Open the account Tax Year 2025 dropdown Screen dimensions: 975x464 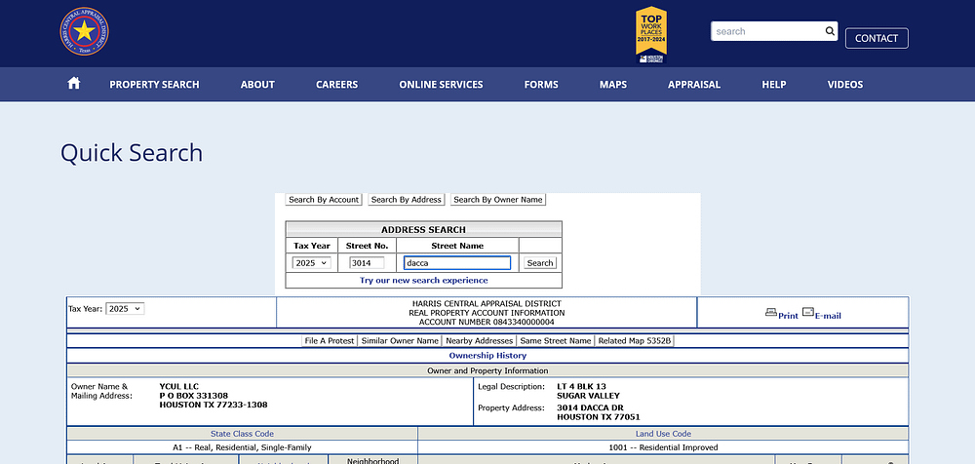[x=125, y=308]
